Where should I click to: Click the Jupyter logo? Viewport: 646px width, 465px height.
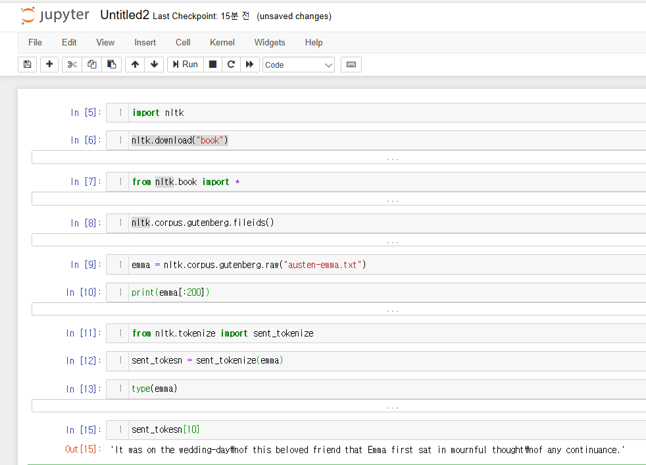[x=55, y=16]
